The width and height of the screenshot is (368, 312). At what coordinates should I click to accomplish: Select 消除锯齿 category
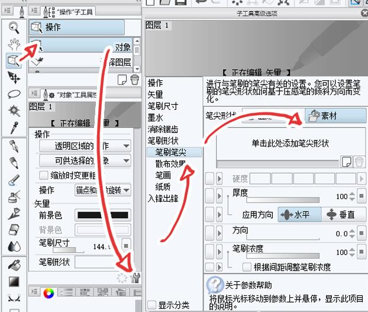click(163, 129)
